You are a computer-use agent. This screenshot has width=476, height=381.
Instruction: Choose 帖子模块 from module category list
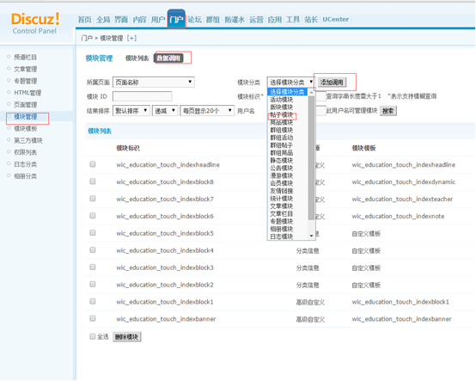[282, 115]
